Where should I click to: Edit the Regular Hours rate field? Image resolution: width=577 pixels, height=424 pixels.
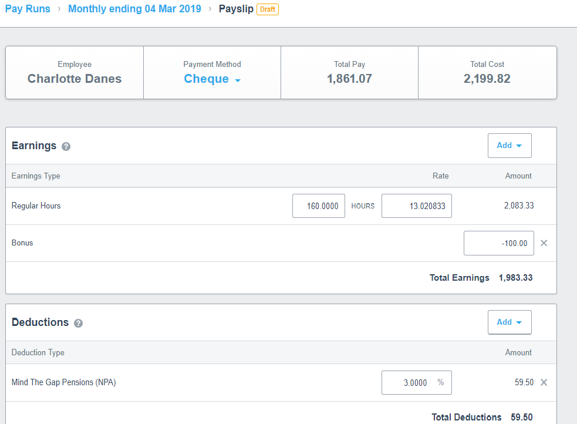(x=416, y=206)
